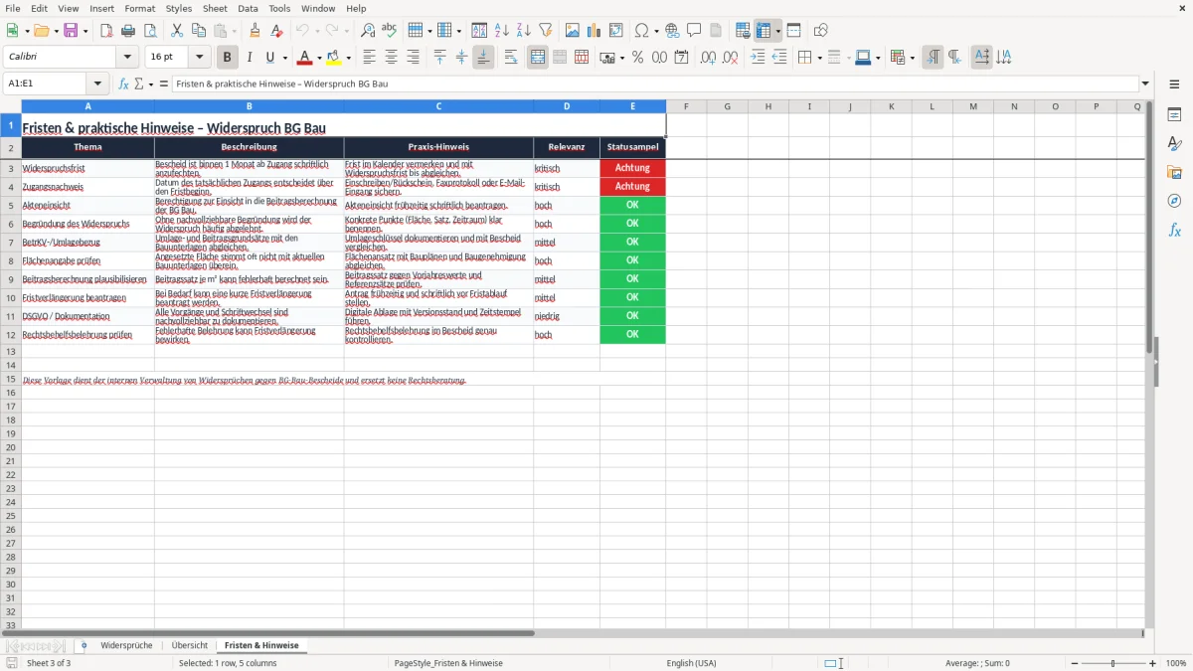
Task: Click the Copy icon
Action: click(199, 31)
